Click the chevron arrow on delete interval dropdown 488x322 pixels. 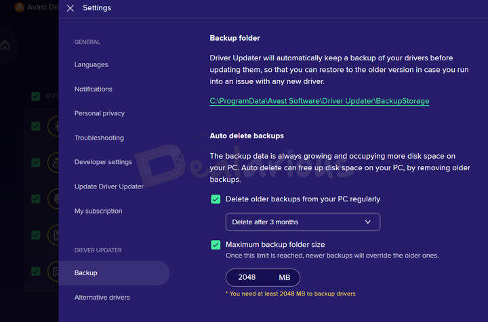pos(368,222)
